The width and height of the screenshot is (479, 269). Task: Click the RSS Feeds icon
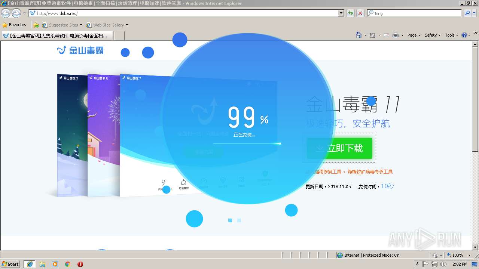372,35
